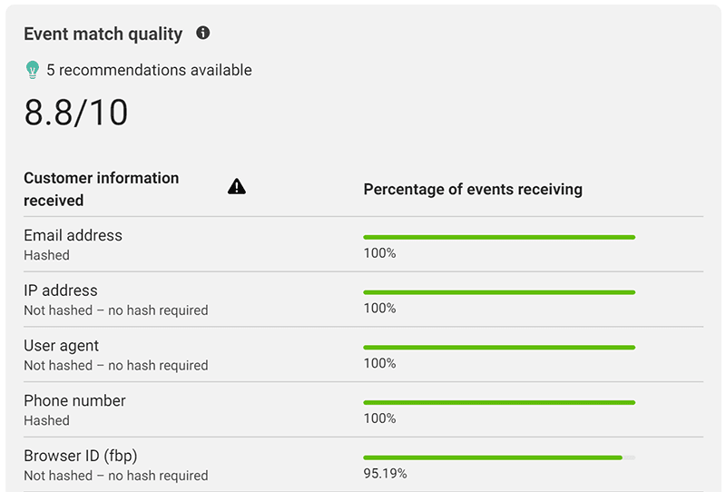Click the 95.19% percentage value
726x492 pixels.
385,474
